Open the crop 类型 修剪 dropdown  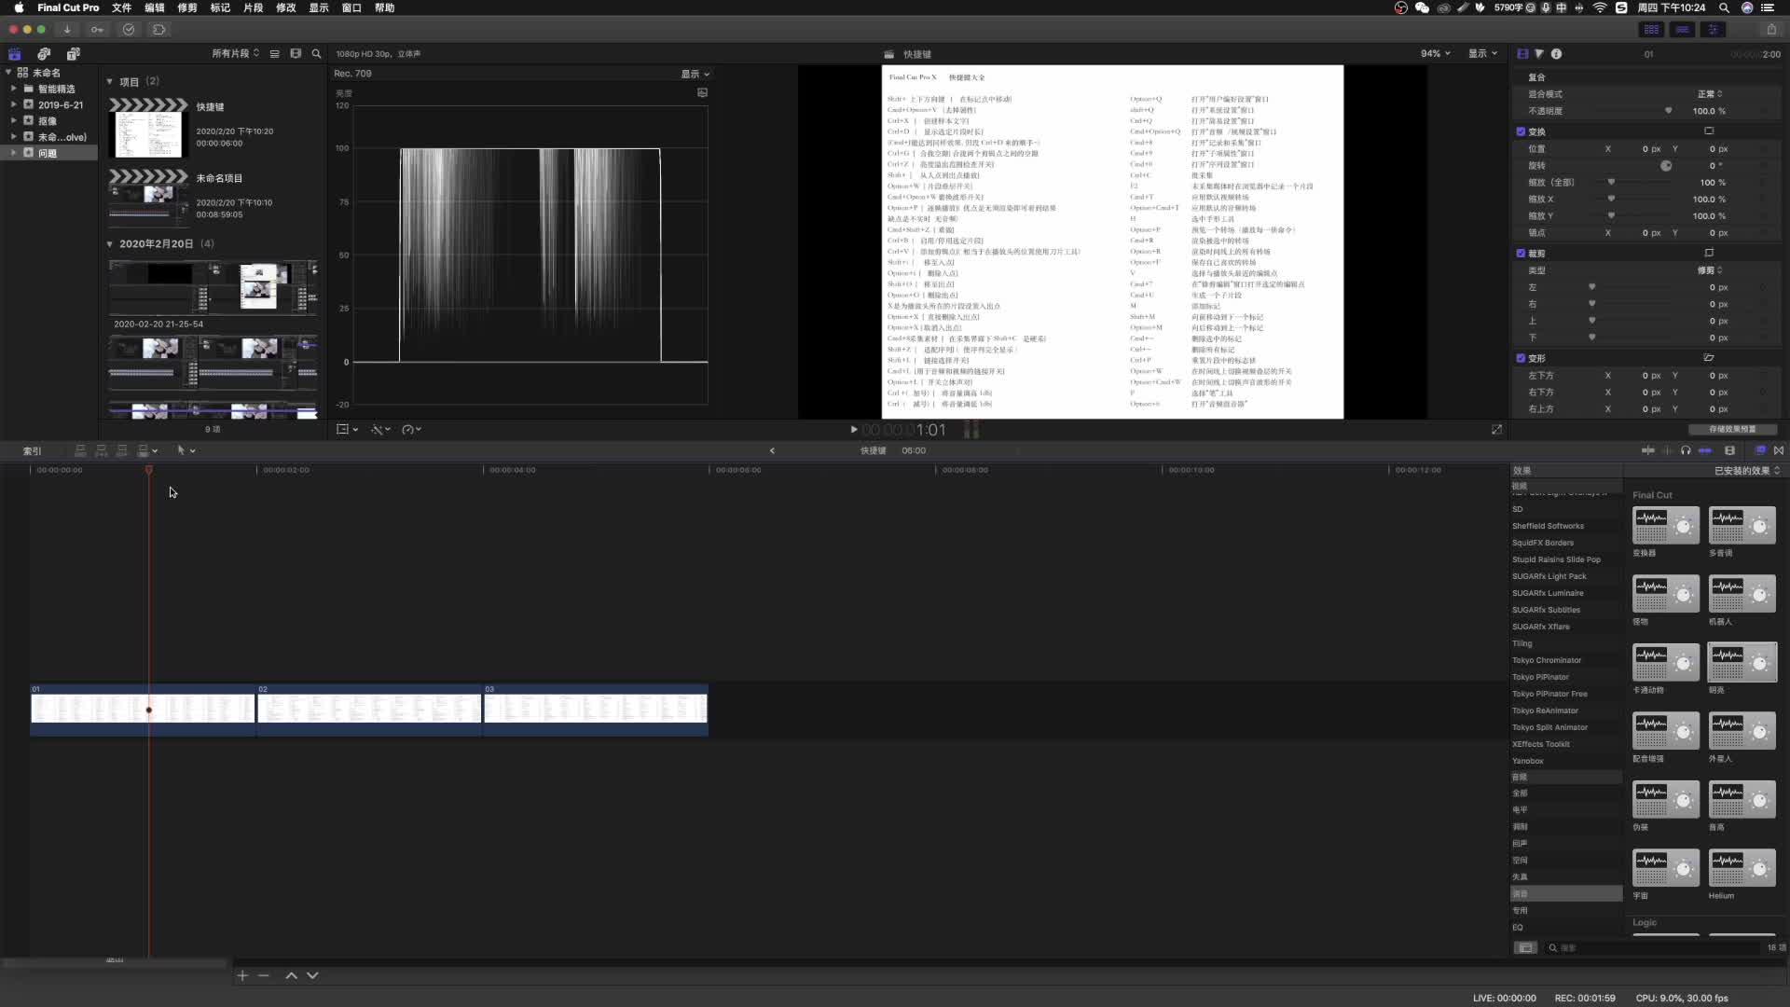tap(1710, 270)
